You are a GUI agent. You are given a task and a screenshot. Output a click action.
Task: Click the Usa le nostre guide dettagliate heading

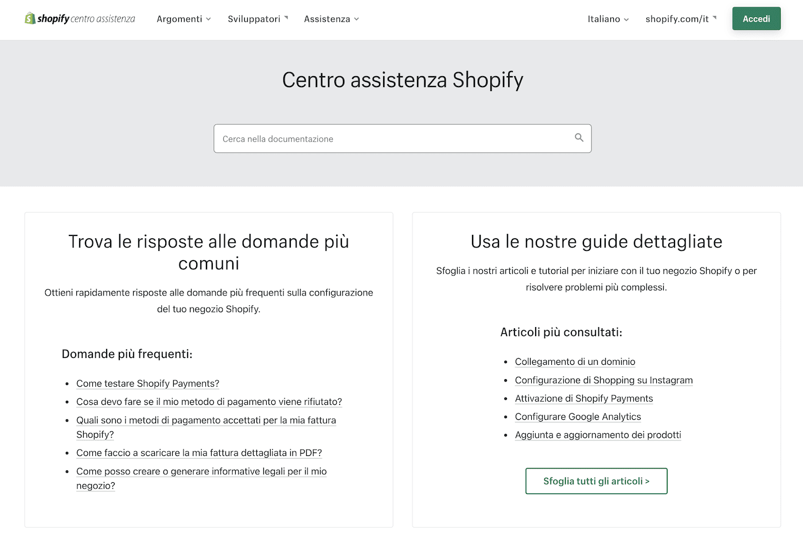click(x=597, y=242)
